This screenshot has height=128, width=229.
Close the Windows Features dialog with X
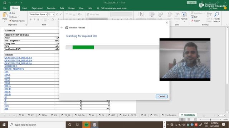coord(167,22)
